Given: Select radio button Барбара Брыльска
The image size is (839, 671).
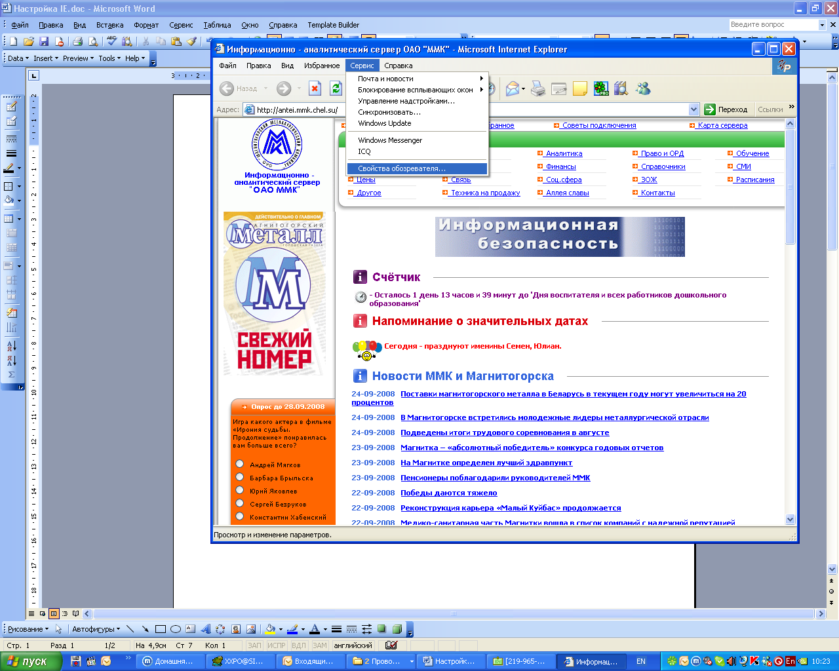Looking at the screenshot, I should click(240, 477).
